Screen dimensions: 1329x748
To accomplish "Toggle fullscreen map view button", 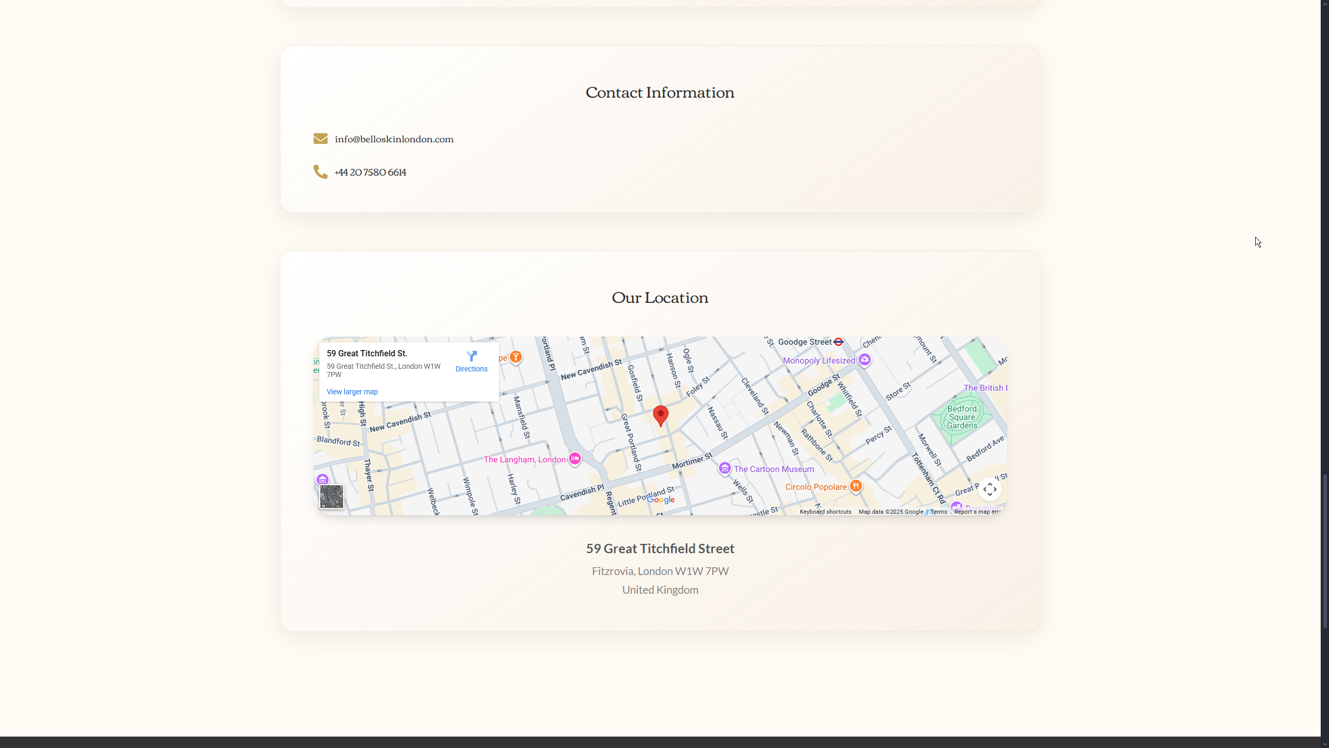I will [x=989, y=489].
